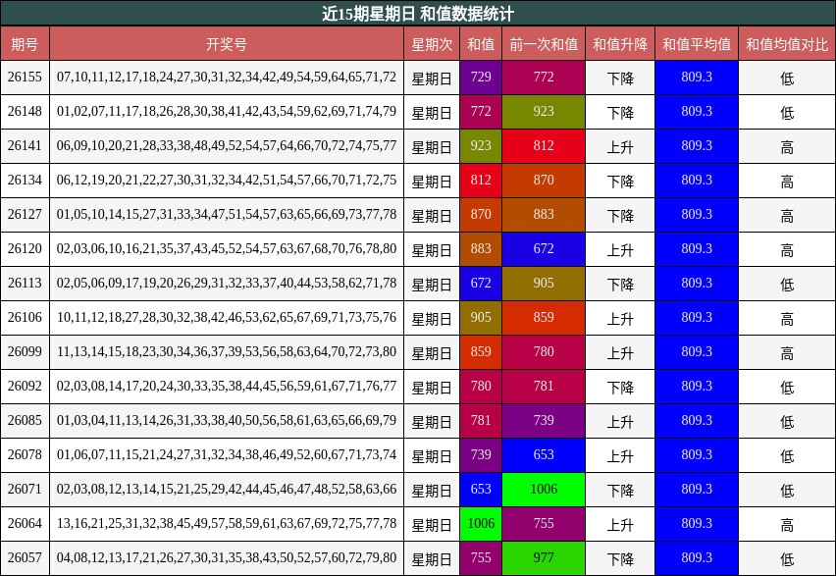The image size is (836, 576).
Task: Click draw numbers of issue 26155
Action: click(227, 78)
